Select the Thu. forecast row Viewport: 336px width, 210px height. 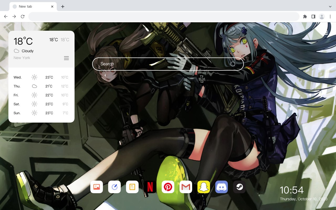tap(41, 86)
